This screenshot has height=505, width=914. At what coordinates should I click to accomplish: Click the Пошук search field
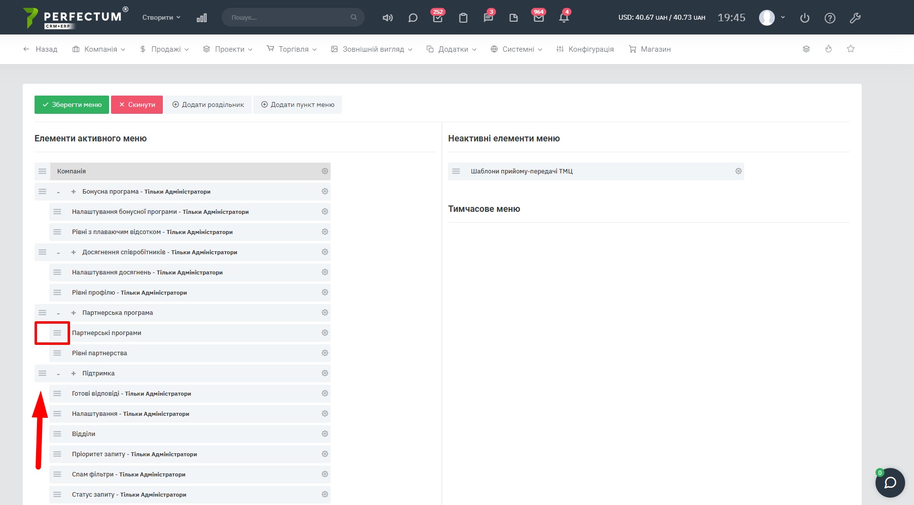point(289,17)
